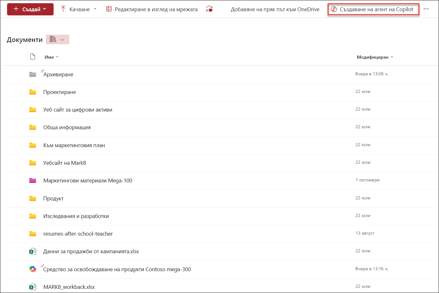Click the upload arrow icon

(x=63, y=9)
